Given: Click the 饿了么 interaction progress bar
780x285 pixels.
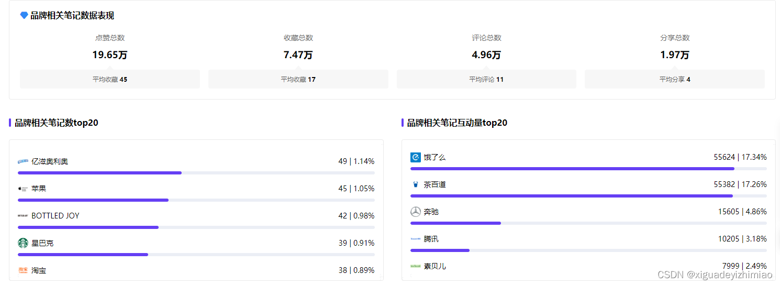Looking at the screenshot, I should point(589,169).
